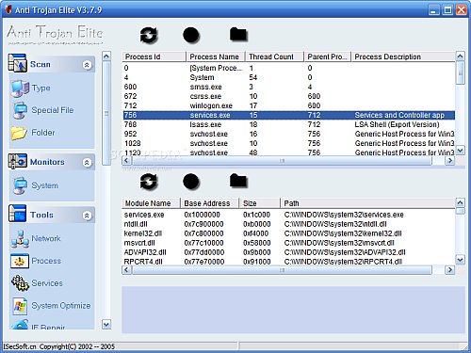
Task: Select the svchost.exe row with ID 952
Action: (x=288, y=134)
